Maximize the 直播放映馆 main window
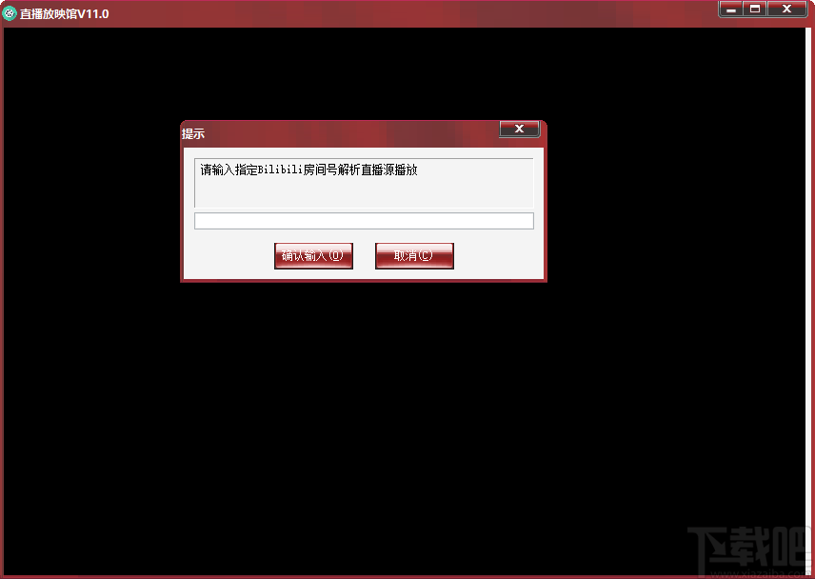Screen dimensions: 815x579 (x=755, y=9)
